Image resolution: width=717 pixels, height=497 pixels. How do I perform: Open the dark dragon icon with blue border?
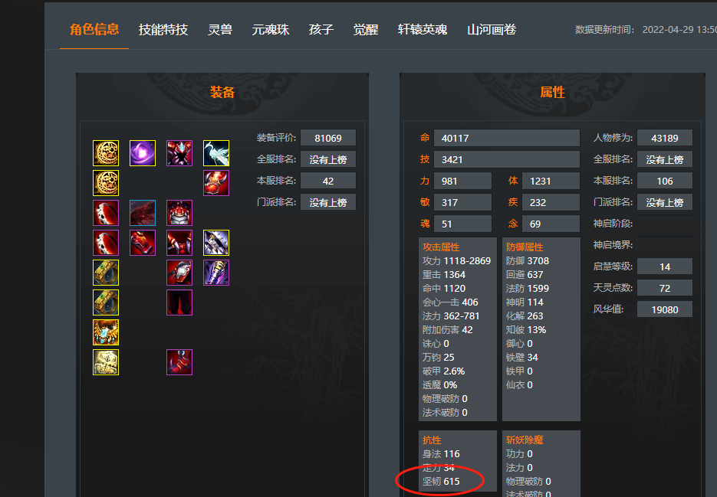tap(143, 213)
